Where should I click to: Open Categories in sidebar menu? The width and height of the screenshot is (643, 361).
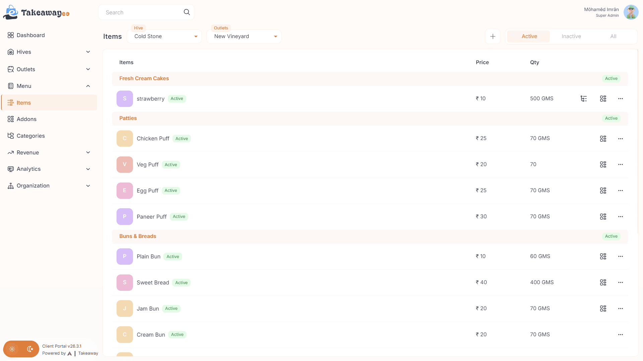[49, 136]
